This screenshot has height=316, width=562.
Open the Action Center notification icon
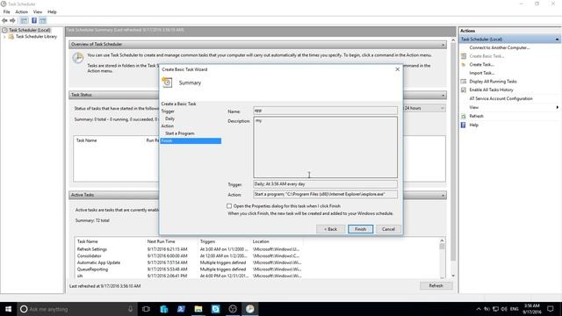tap(551, 309)
